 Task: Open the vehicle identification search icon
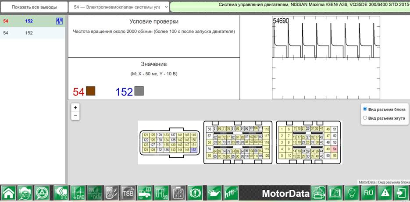25,193
